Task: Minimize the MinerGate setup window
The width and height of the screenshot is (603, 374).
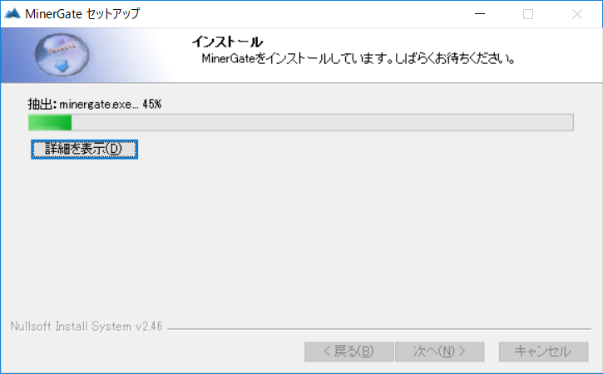Action: 480,14
